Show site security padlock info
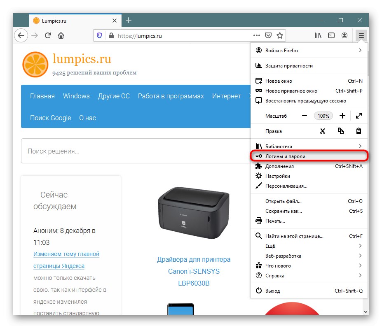Screen dimensions: 382x328 point(111,36)
